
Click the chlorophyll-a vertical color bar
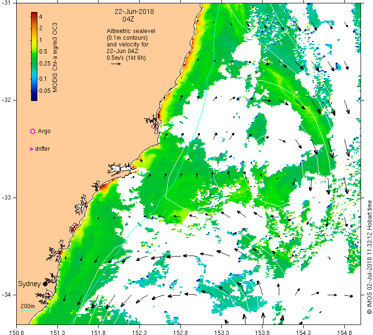[x=34, y=56]
